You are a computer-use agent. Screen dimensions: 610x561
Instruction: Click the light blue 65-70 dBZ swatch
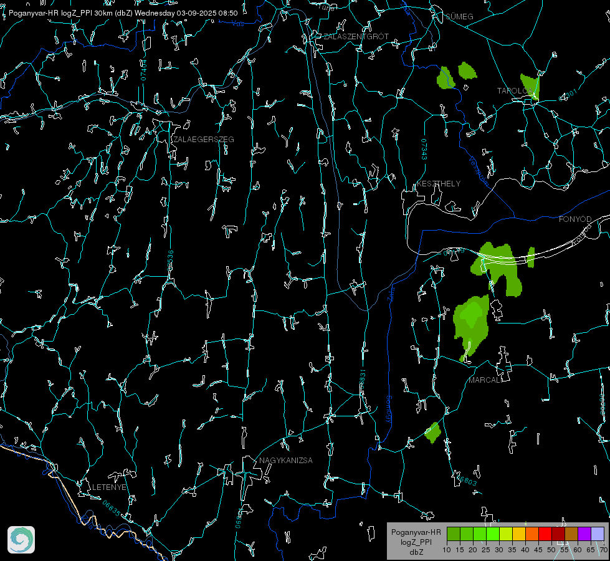598,534
